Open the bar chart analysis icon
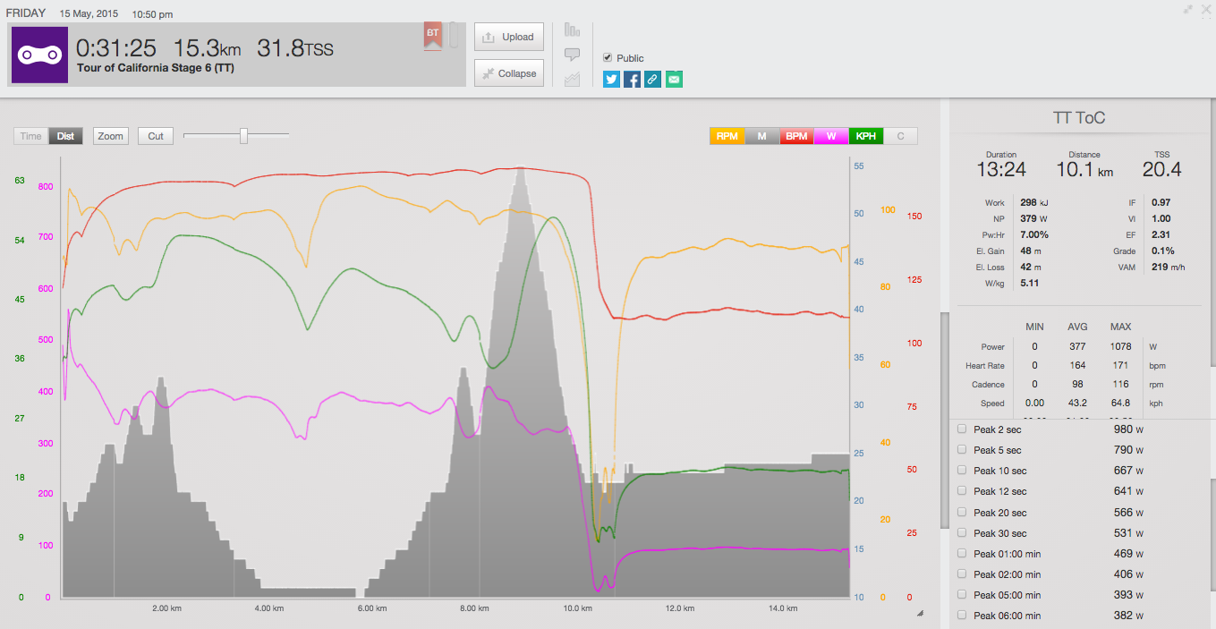 coord(572,30)
